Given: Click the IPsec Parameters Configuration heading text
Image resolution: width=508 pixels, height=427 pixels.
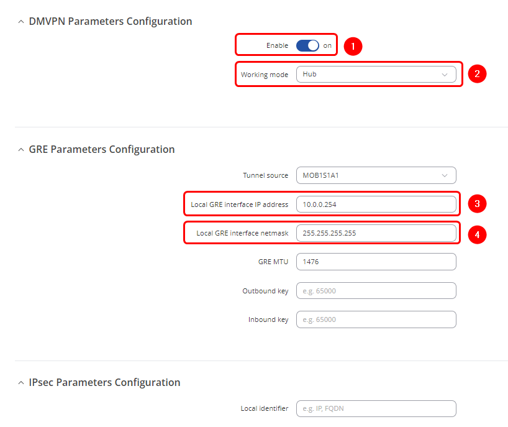Looking at the screenshot, I should 104,383.
